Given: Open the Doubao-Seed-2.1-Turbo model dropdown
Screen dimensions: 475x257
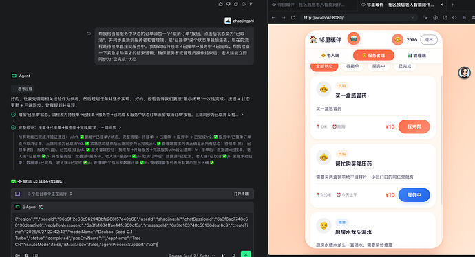Looking at the screenshot, I should (x=192, y=255).
